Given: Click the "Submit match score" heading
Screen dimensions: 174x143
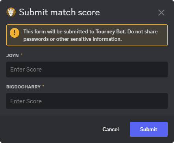Looking at the screenshot, I should pos(59,12).
